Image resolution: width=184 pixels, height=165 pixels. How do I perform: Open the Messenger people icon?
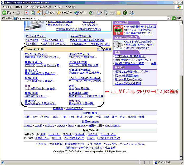pos(131,13)
